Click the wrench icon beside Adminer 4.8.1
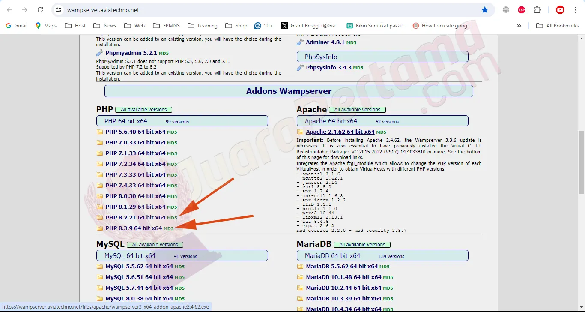This screenshot has height=312, width=585. click(300, 42)
